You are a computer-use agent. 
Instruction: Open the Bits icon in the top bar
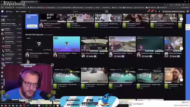pos(159,11)
